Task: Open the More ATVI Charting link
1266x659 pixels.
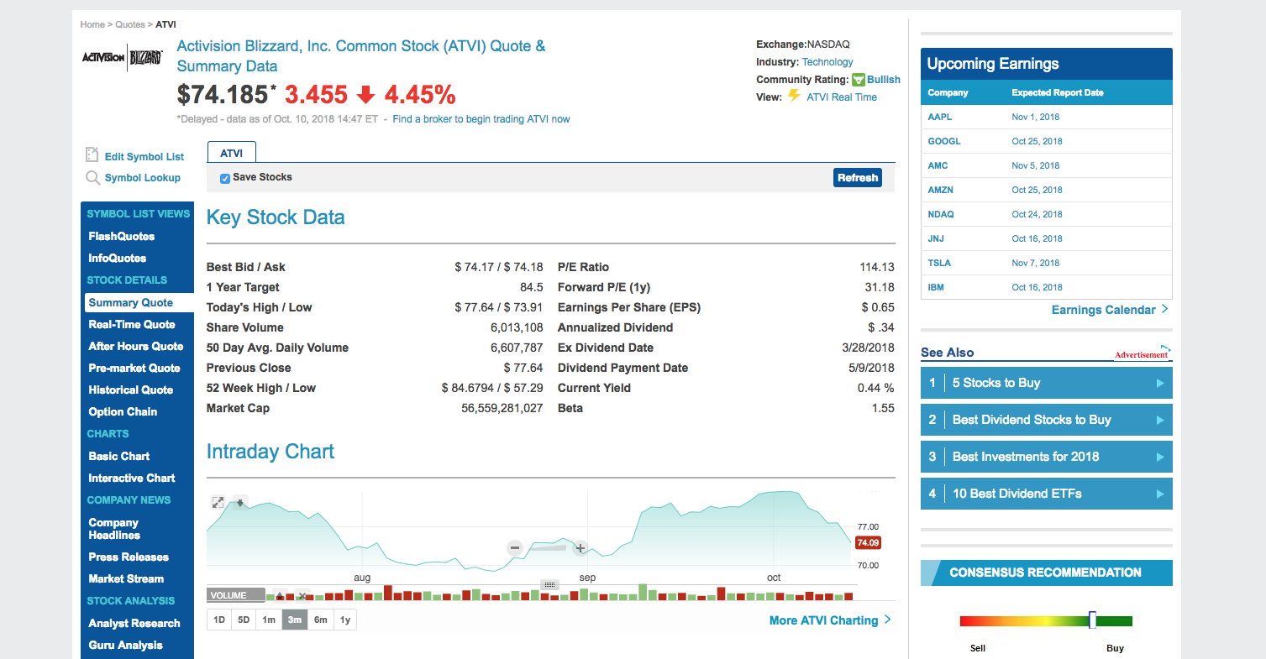Action: point(829,620)
